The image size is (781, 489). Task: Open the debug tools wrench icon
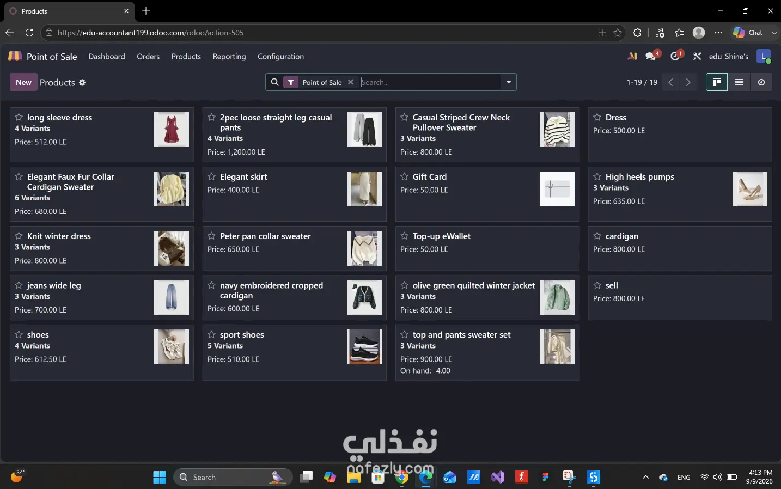[x=697, y=56]
